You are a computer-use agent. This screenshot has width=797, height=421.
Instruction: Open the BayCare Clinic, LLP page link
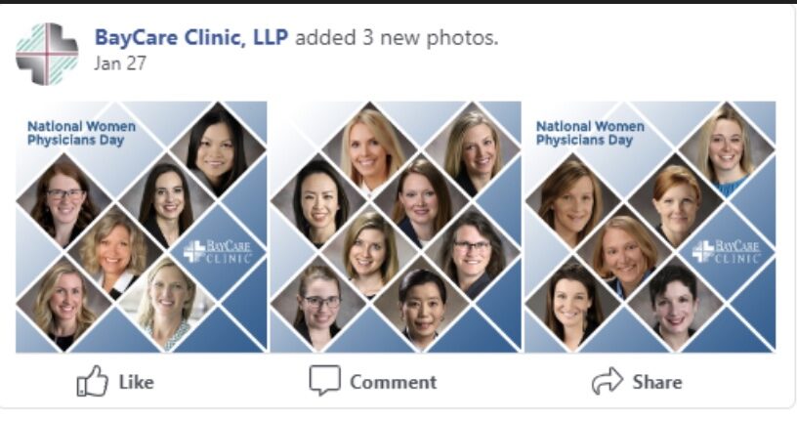(x=191, y=38)
